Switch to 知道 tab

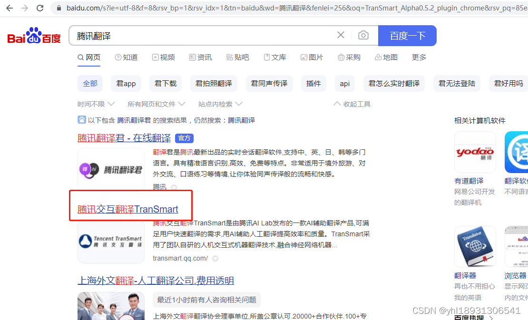pyautogui.click(x=126, y=57)
